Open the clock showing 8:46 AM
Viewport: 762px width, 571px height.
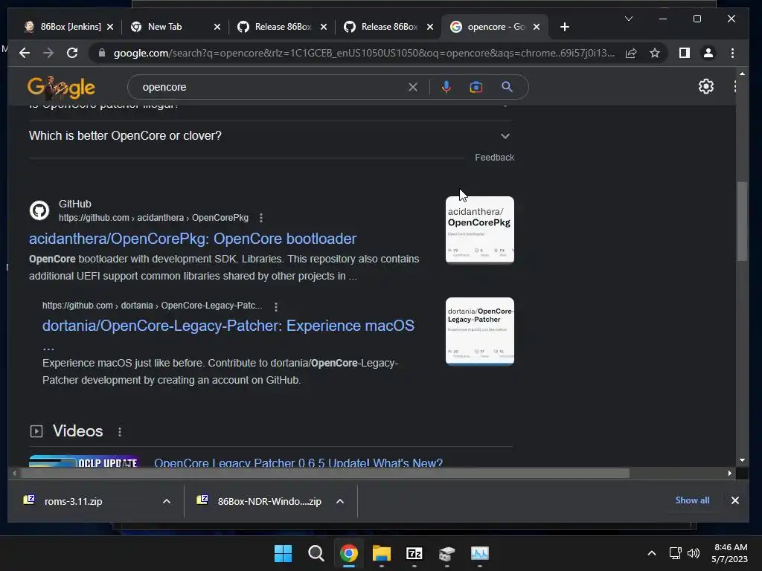coord(729,553)
